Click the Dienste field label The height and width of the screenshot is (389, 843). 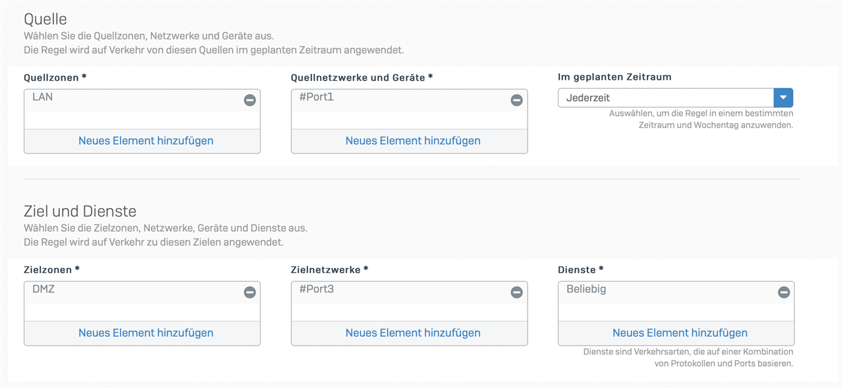pos(581,270)
